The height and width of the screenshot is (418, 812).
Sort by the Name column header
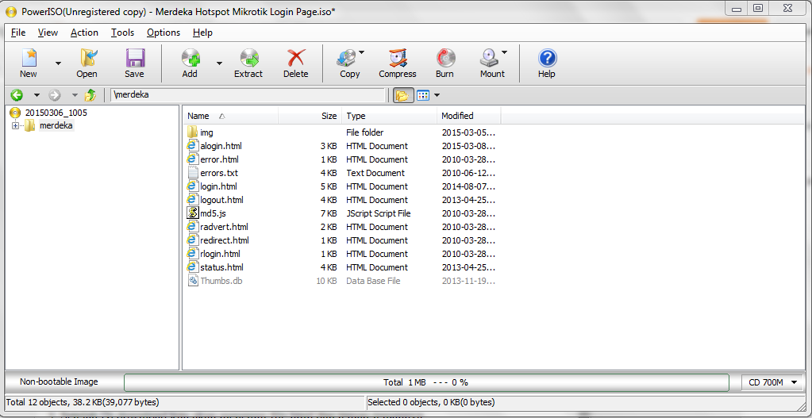[232, 116]
